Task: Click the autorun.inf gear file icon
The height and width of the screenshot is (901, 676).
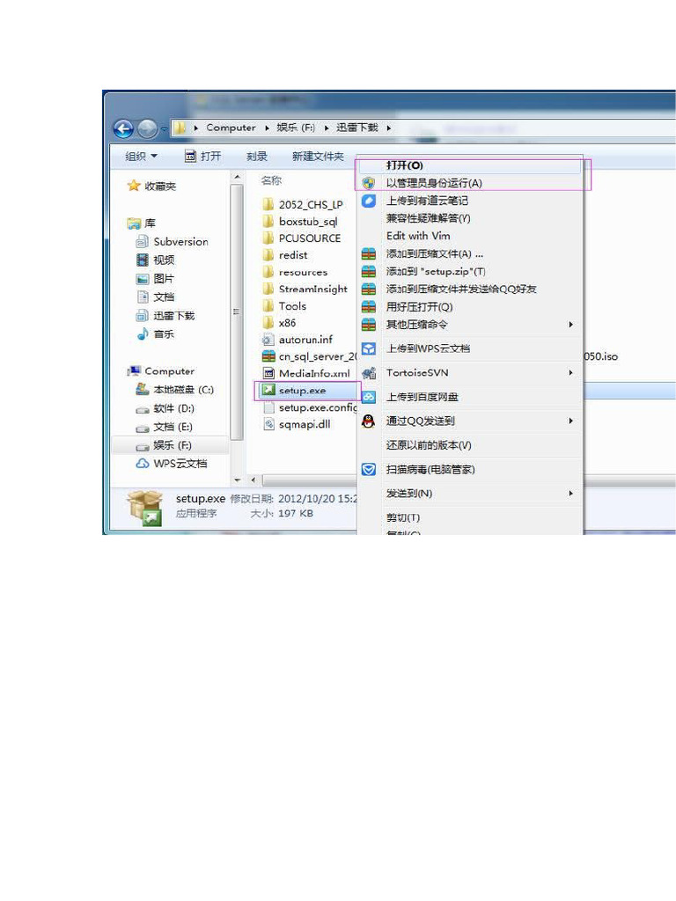Action: [x=268, y=340]
